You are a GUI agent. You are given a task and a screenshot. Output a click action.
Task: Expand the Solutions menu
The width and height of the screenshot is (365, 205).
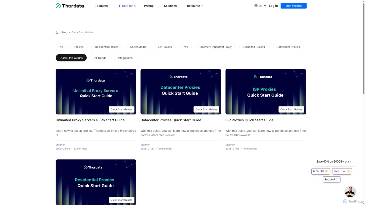(x=172, y=6)
